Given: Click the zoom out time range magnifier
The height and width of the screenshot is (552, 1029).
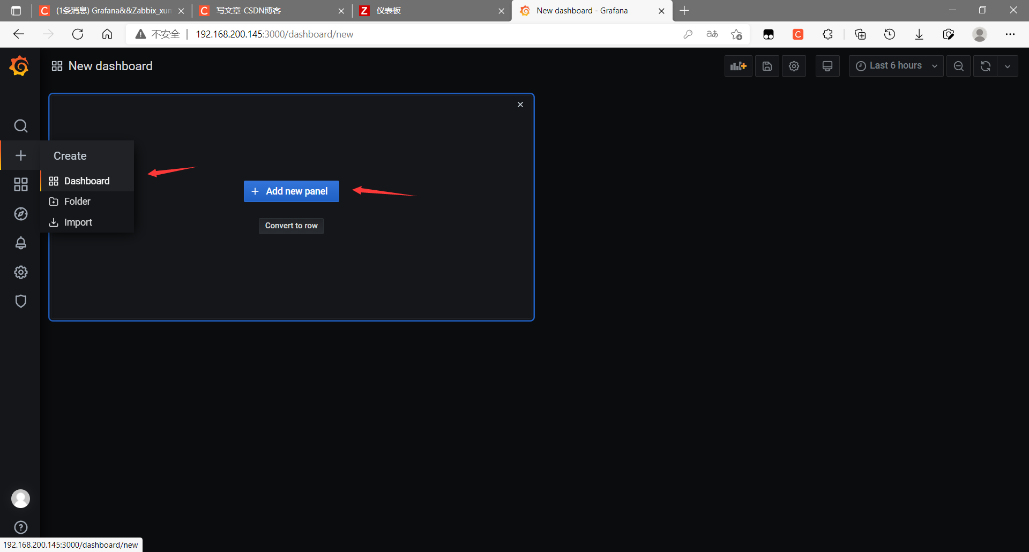Looking at the screenshot, I should tap(958, 65).
